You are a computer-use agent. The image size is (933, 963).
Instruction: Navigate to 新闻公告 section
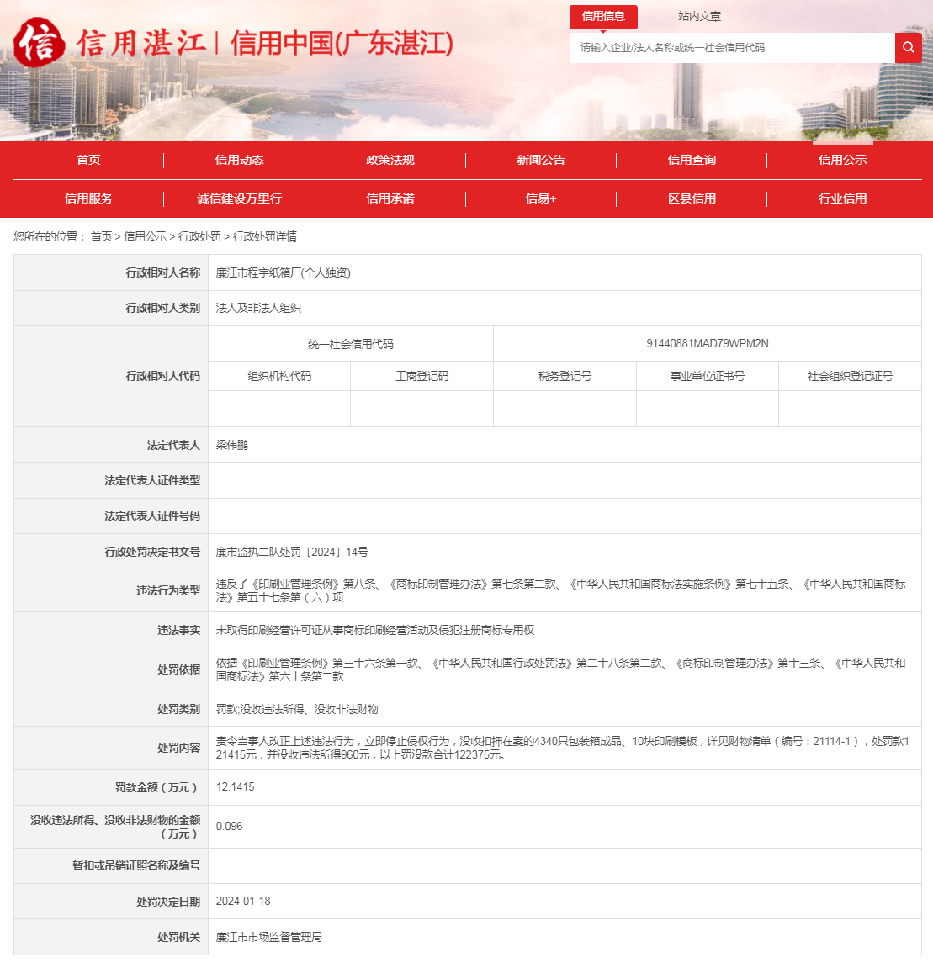pyautogui.click(x=541, y=160)
